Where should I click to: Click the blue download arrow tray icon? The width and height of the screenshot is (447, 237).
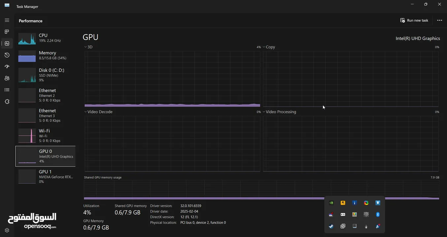[x=378, y=203]
